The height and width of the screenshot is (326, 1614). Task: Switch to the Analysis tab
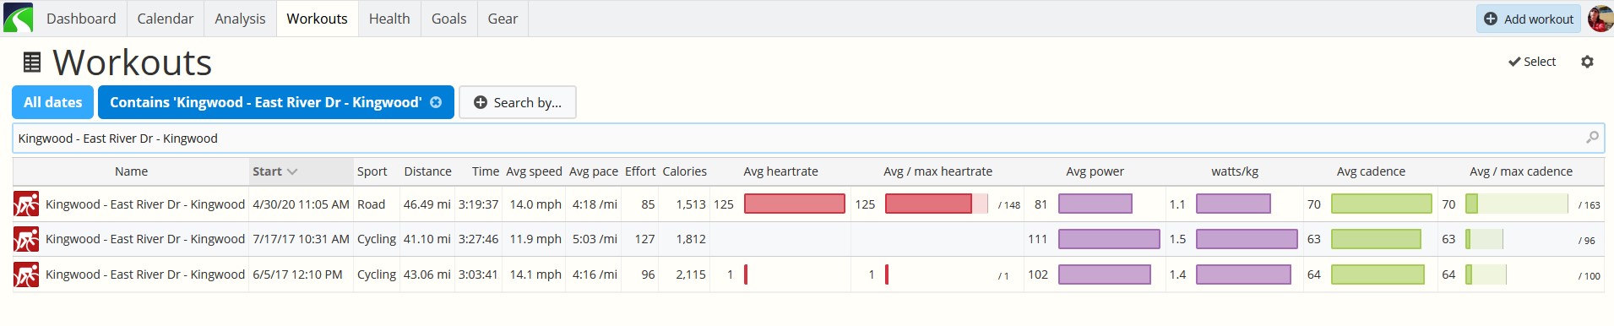[x=240, y=19]
